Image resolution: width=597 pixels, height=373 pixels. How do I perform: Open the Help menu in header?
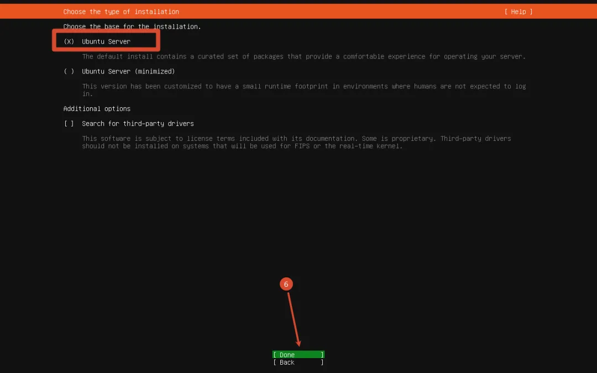coord(518,12)
